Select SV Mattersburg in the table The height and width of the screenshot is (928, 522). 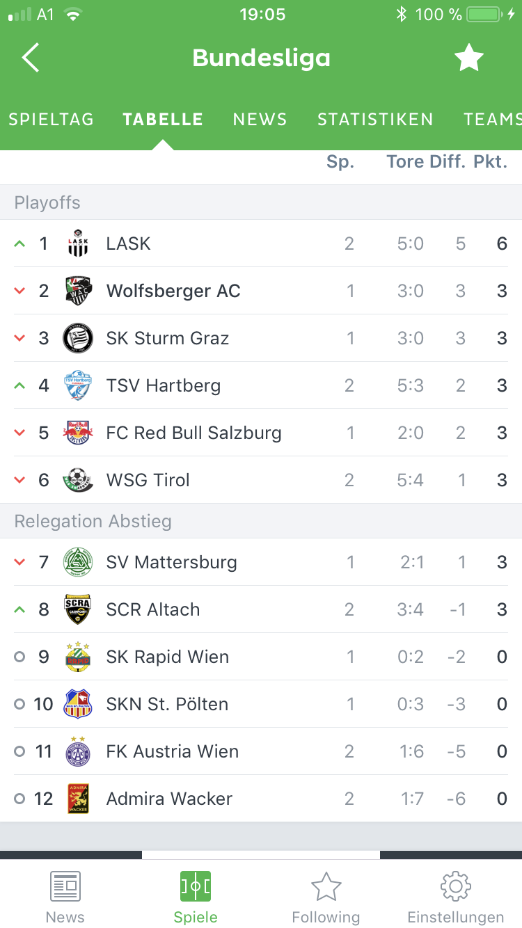[x=171, y=562]
